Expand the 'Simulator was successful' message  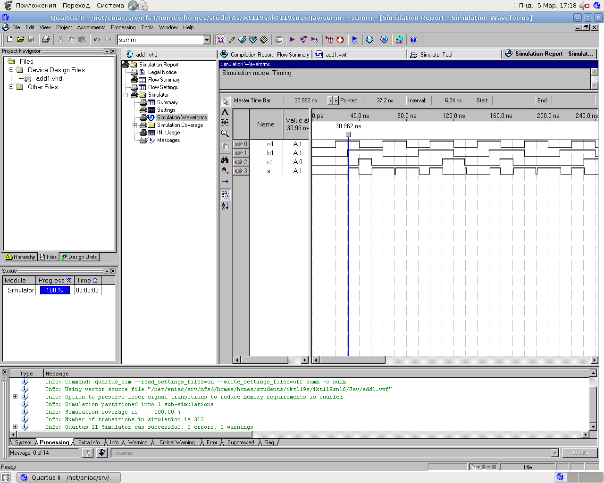click(x=15, y=427)
